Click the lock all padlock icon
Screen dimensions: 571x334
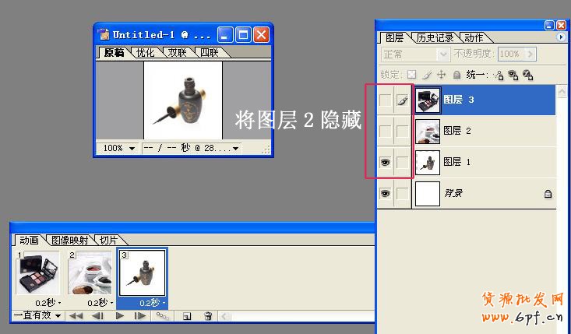[456, 75]
